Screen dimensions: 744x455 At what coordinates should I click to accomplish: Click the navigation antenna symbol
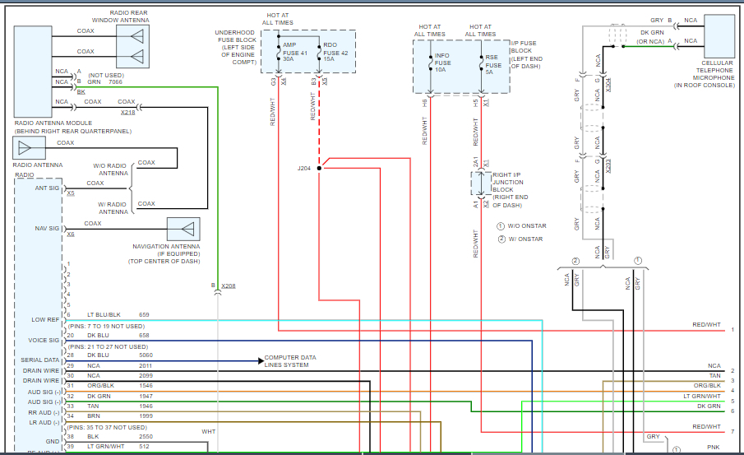pos(185,229)
